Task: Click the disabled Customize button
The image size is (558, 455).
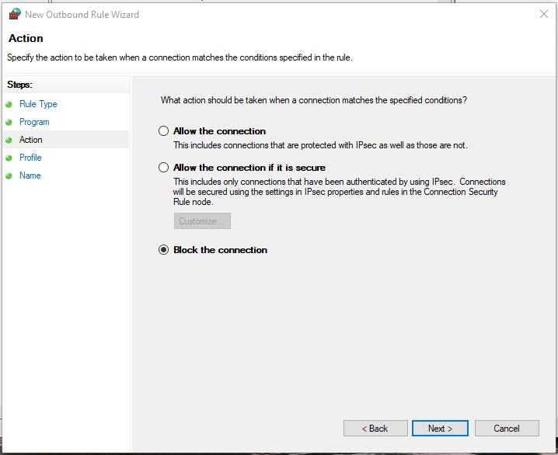Action: click(202, 221)
